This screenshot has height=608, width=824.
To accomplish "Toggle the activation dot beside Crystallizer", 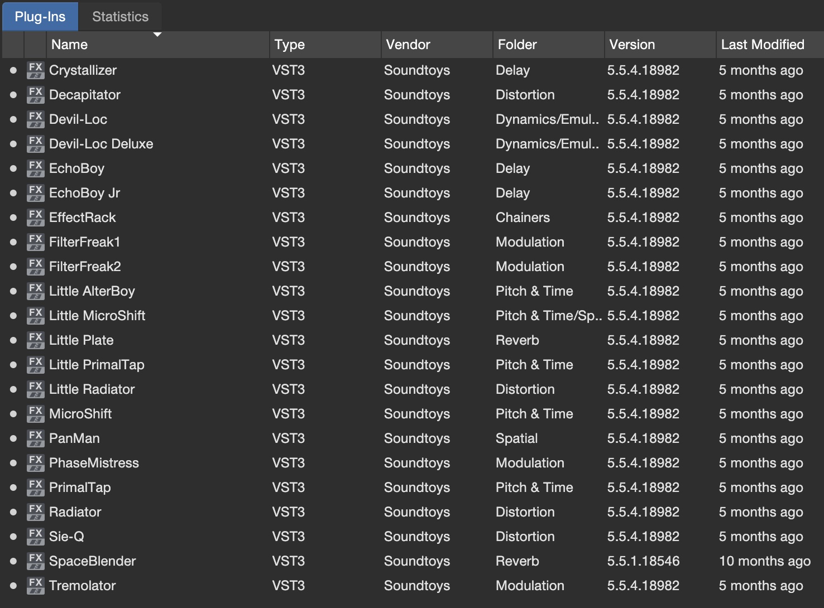I will [x=13, y=70].
